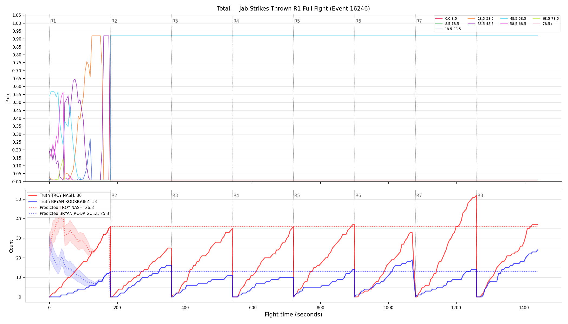Click the '40' tick on the Count axis
Viewport: 568px width, 324px height.
tap(19, 219)
